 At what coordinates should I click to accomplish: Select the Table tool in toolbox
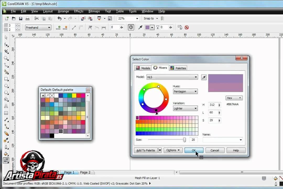6,113
